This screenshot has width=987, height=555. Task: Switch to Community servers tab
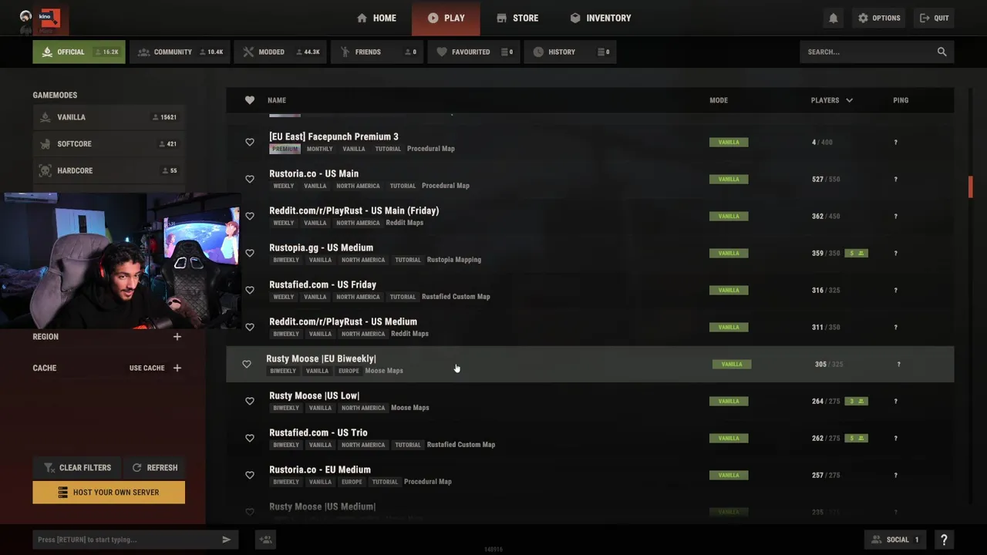pos(180,52)
